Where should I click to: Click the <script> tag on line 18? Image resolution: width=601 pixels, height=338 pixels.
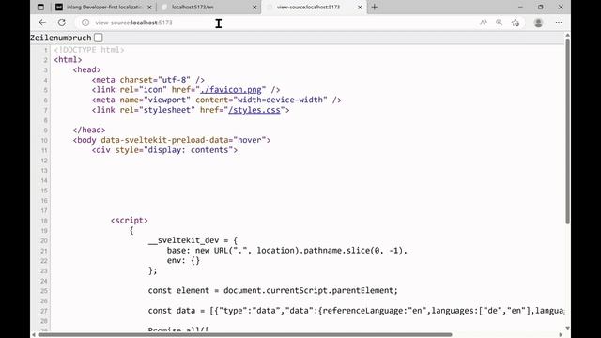(130, 221)
